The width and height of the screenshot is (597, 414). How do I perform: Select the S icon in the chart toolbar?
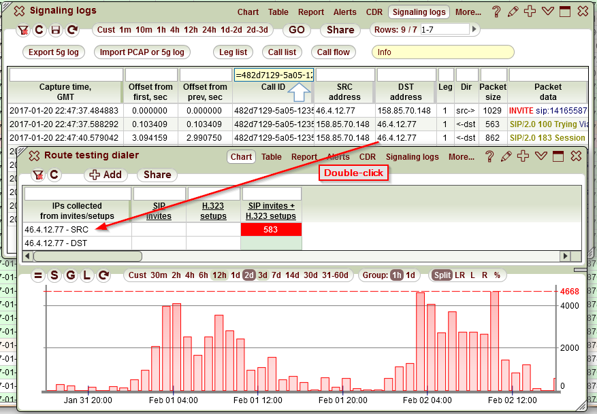(56, 275)
